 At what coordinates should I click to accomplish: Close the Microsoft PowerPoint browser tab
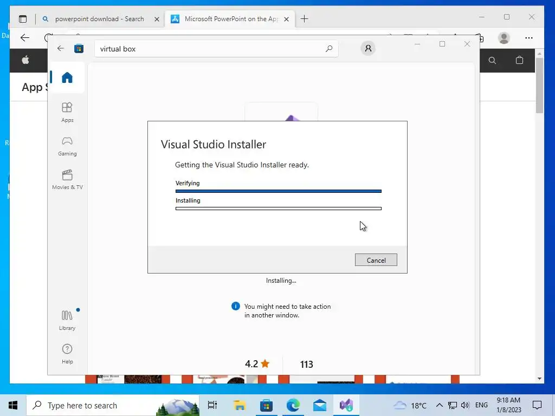coord(286,19)
